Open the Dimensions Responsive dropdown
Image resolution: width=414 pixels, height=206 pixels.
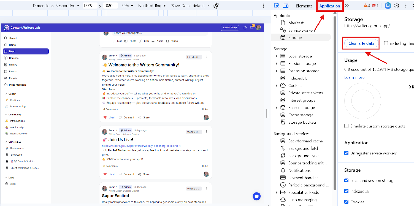(x=56, y=6)
